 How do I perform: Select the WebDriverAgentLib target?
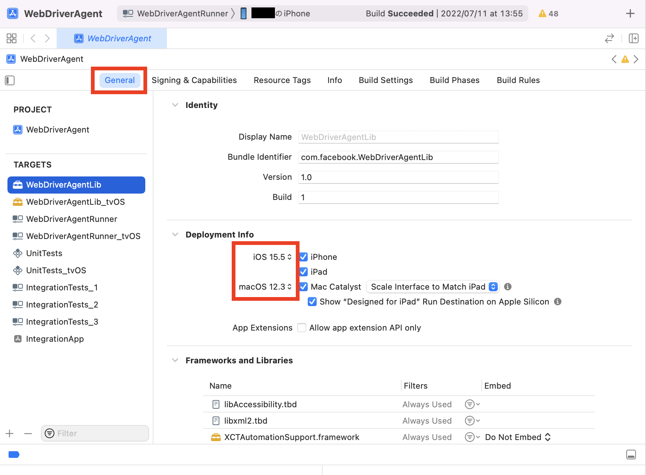click(x=76, y=185)
